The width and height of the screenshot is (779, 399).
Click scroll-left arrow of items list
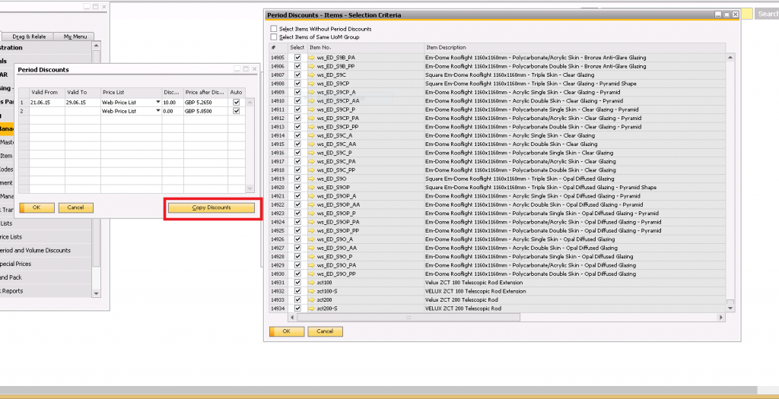coord(292,317)
